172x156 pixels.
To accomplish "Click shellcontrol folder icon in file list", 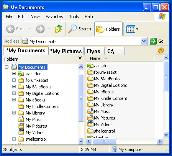I will pyautogui.click(x=90, y=131).
